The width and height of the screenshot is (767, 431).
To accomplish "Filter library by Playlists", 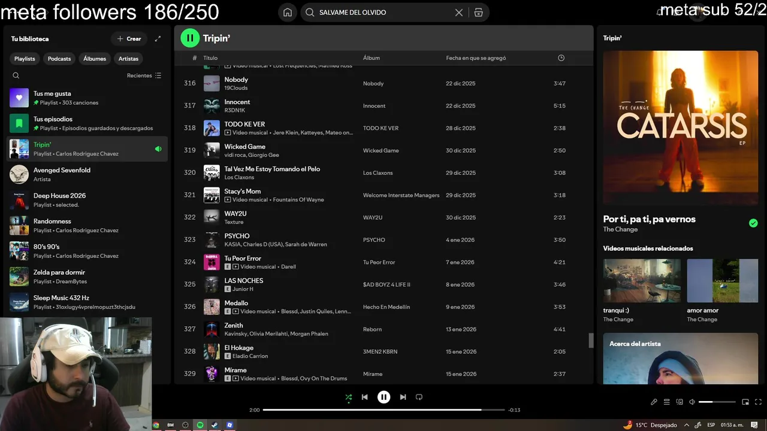I will [x=25, y=59].
